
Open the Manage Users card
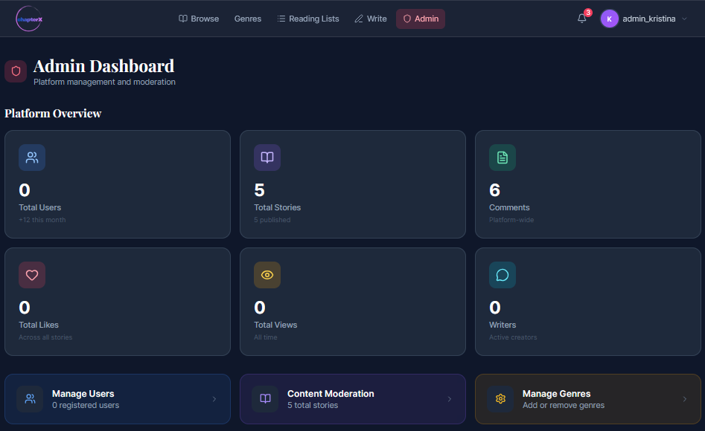click(x=117, y=399)
